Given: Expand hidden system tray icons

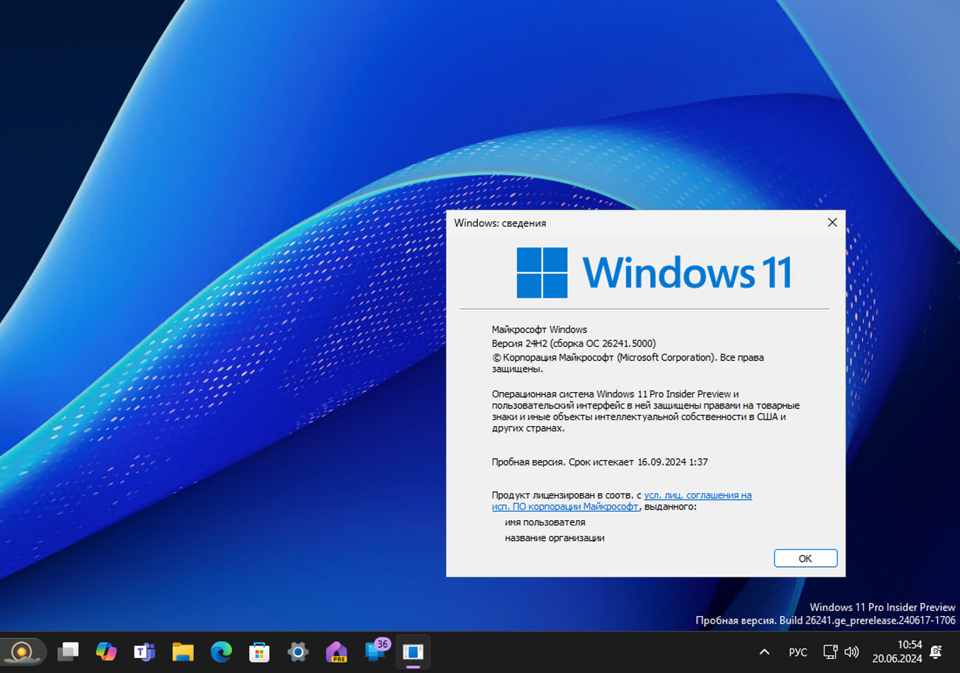Looking at the screenshot, I should [764, 651].
